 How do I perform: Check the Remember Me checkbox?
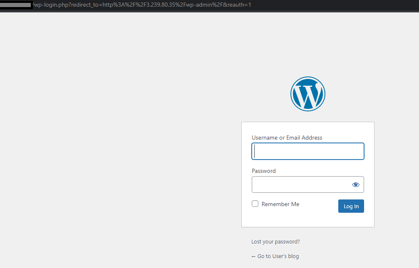coord(255,204)
